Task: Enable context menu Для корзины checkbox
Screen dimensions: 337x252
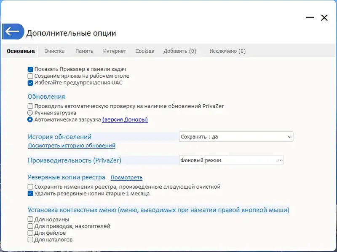Action: [30, 219]
